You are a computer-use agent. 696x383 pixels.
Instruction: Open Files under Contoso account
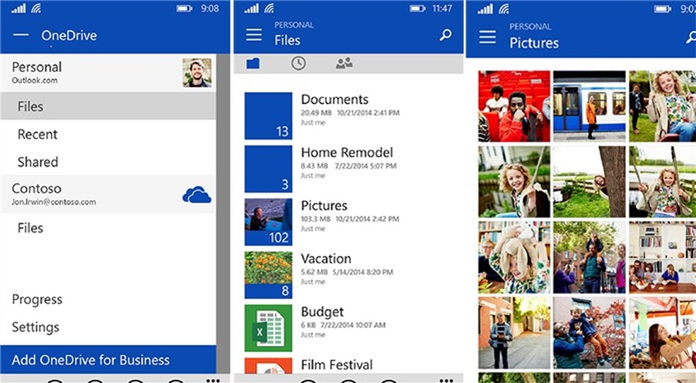tap(108, 228)
